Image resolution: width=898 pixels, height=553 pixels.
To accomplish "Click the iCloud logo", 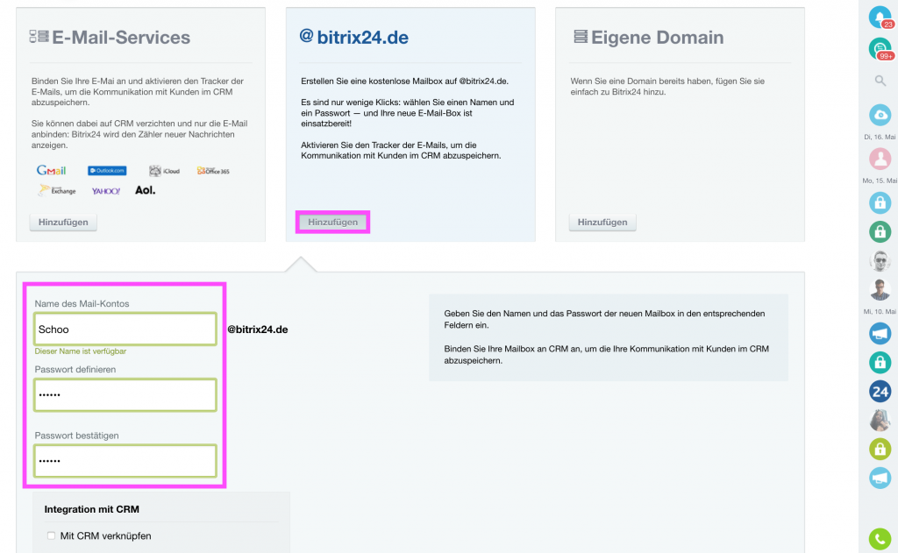I will 164,171.
